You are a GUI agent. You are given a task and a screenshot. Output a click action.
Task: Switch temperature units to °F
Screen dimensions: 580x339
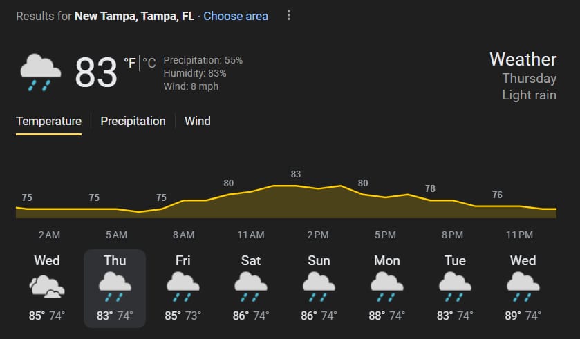(x=130, y=63)
